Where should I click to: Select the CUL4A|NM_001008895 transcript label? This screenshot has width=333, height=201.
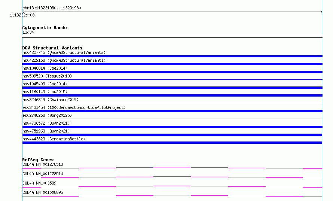click(x=43, y=192)
